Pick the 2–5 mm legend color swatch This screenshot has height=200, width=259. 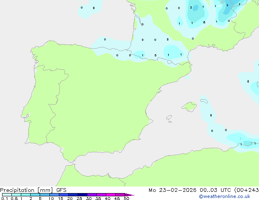click(35, 195)
